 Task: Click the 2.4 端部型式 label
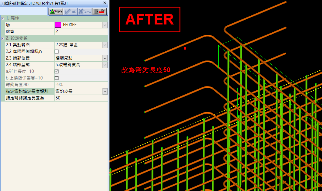tap(18, 65)
